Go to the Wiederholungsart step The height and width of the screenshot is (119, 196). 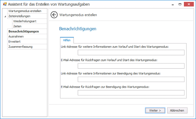click(x=30, y=21)
